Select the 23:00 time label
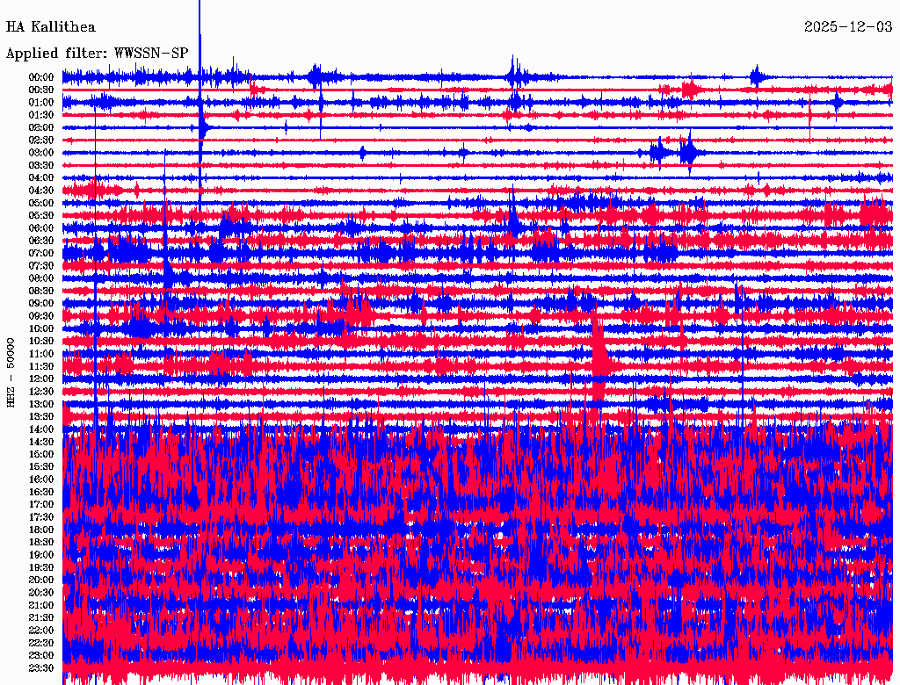 pyautogui.click(x=41, y=655)
